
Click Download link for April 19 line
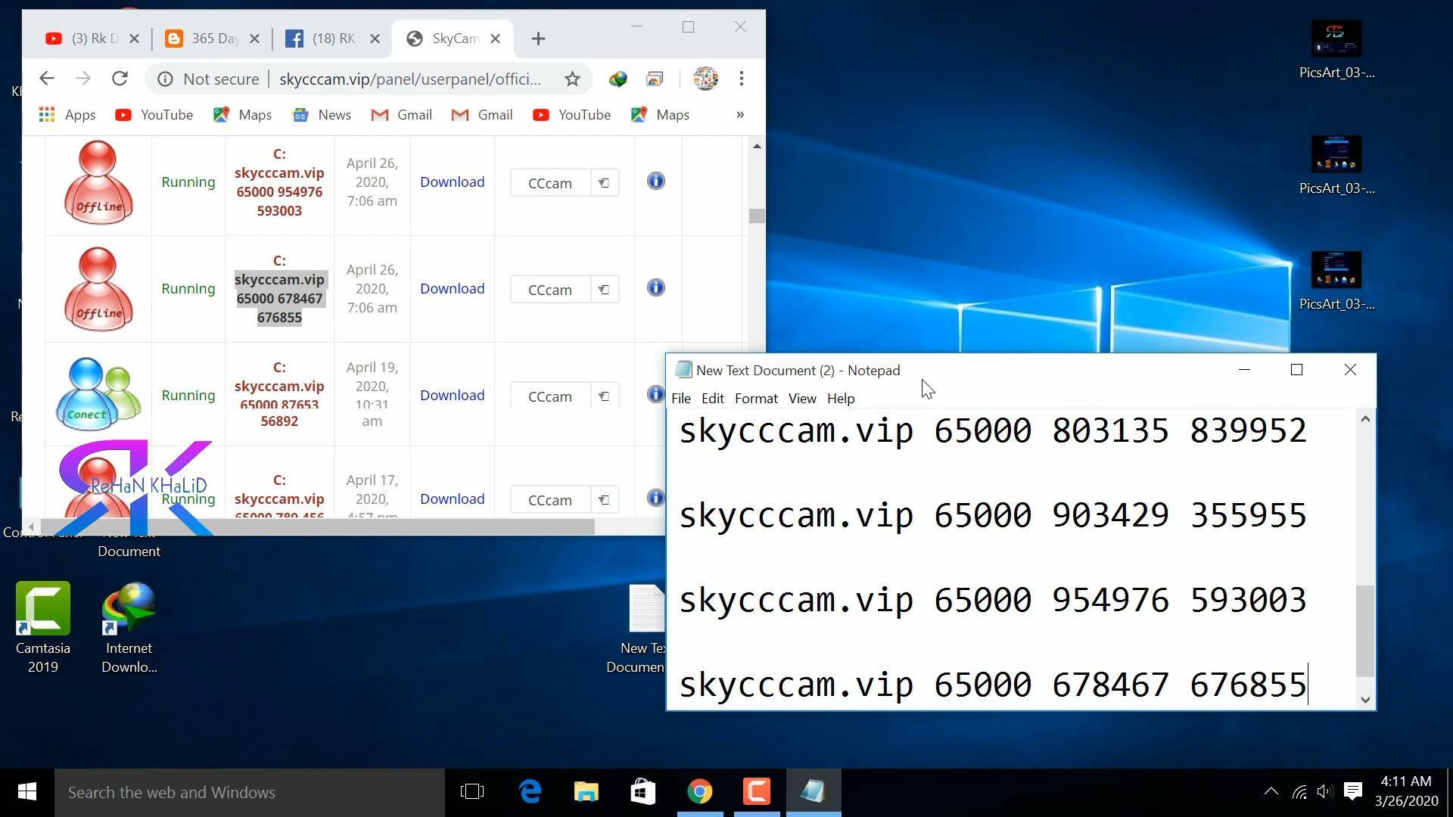(452, 396)
